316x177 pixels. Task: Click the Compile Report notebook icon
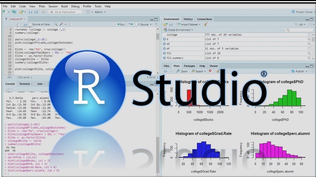(x=71, y=24)
